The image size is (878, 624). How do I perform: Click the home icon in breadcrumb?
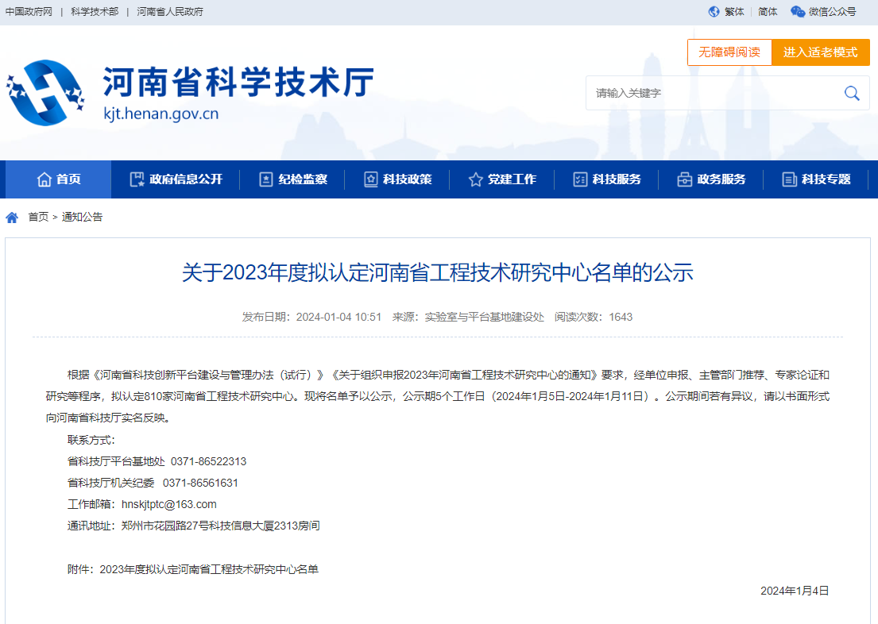click(12, 218)
